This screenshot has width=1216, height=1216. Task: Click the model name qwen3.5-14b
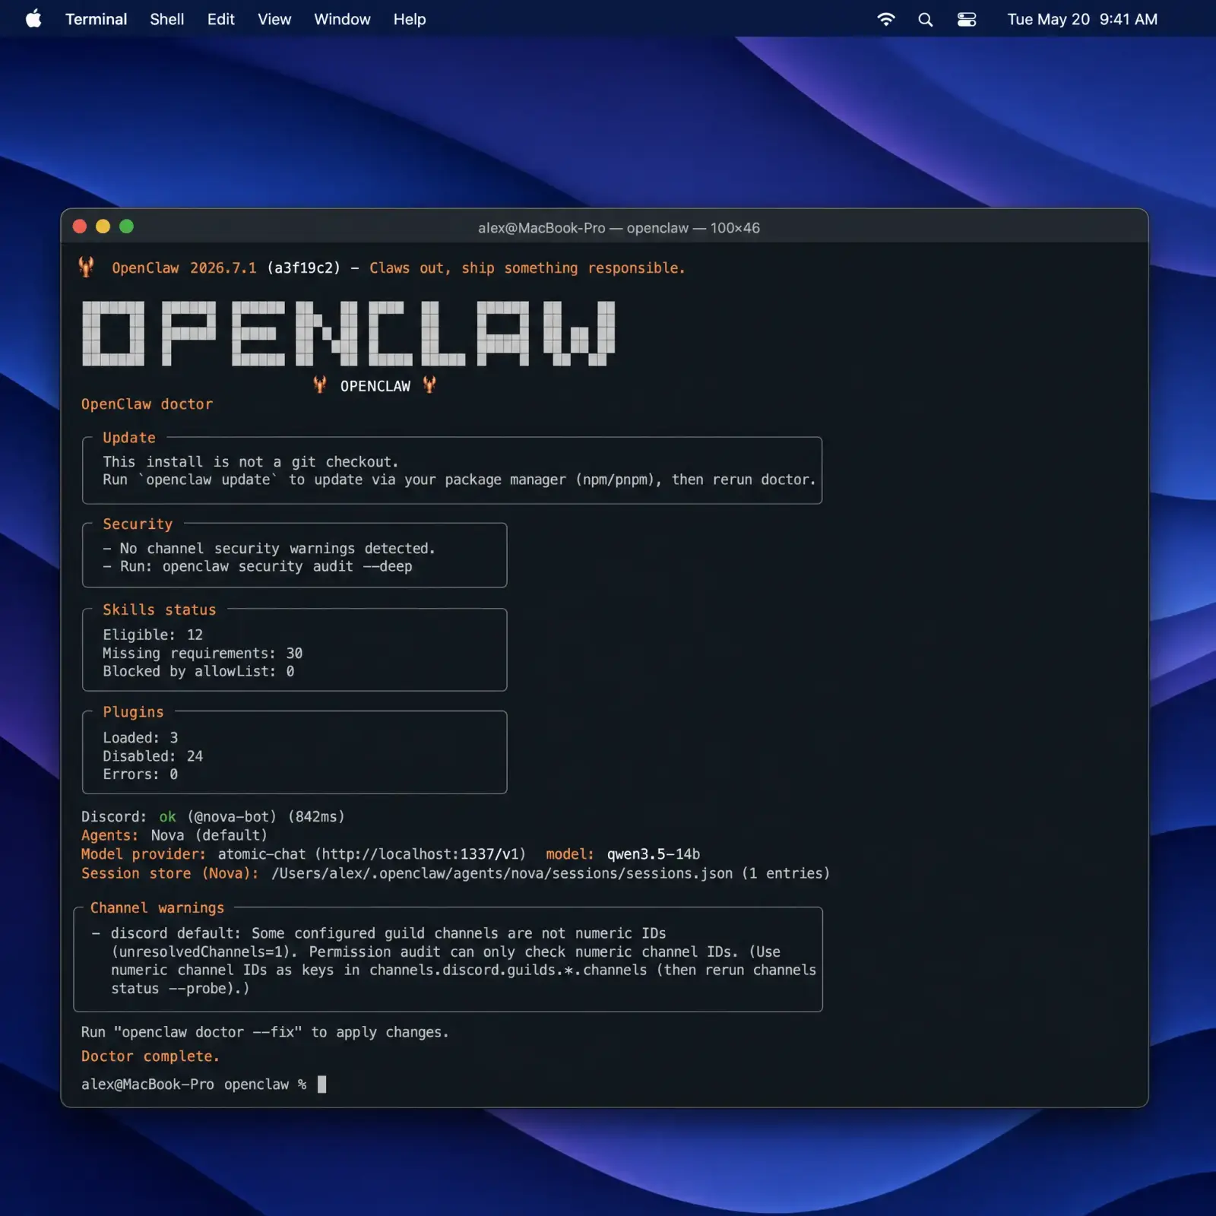[653, 854]
